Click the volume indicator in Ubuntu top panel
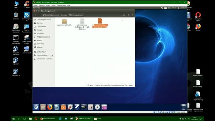Viewport: 215px width, 121px height. tap(169, 8)
